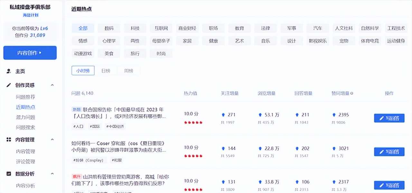The height and width of the screenshot is (193, 412).
Task: Open 问题推荐 in the sidebar
Action: tap(25, 97)
